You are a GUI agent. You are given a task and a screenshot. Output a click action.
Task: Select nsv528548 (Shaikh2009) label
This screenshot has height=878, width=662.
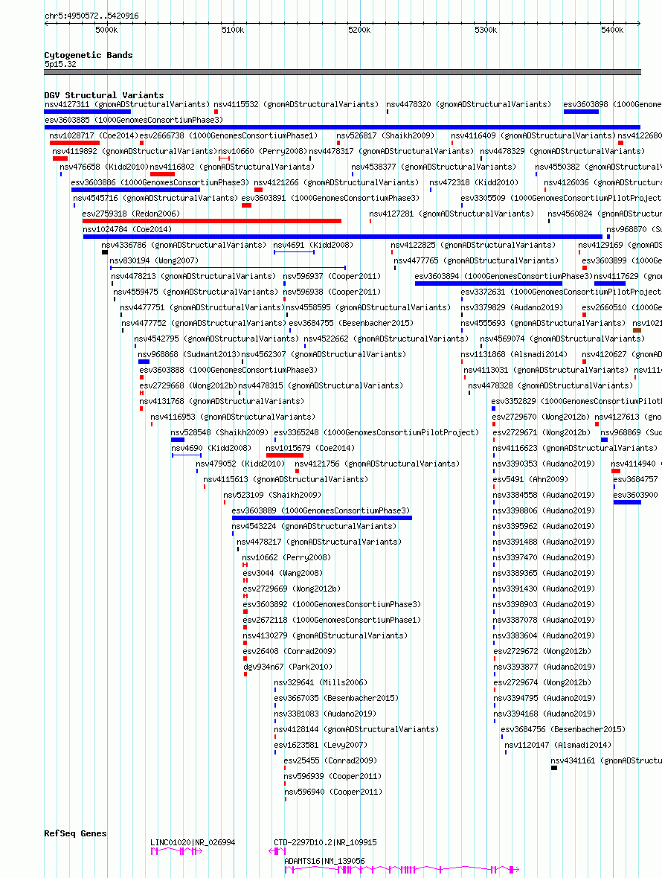click(x=219, y=432)
